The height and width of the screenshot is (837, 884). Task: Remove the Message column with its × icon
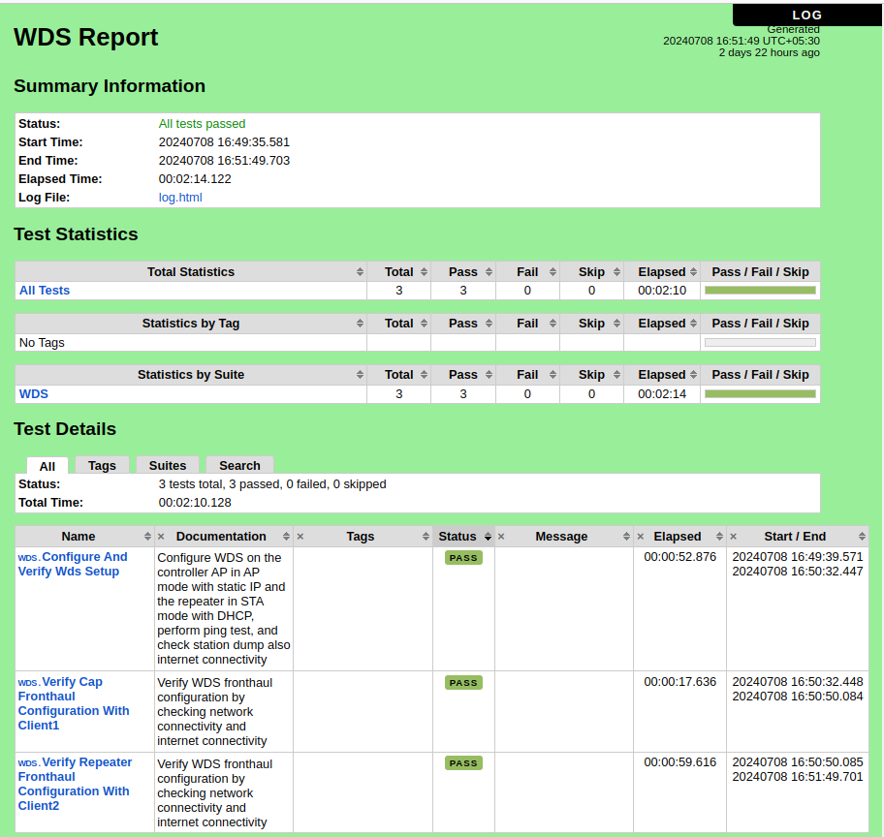click(501, 537)
